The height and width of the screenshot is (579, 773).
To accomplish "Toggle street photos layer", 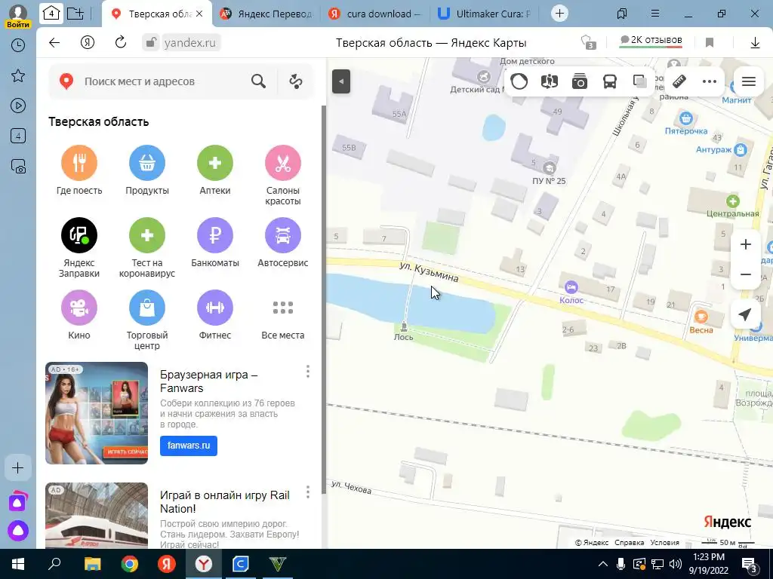I will tap(580, 81).
